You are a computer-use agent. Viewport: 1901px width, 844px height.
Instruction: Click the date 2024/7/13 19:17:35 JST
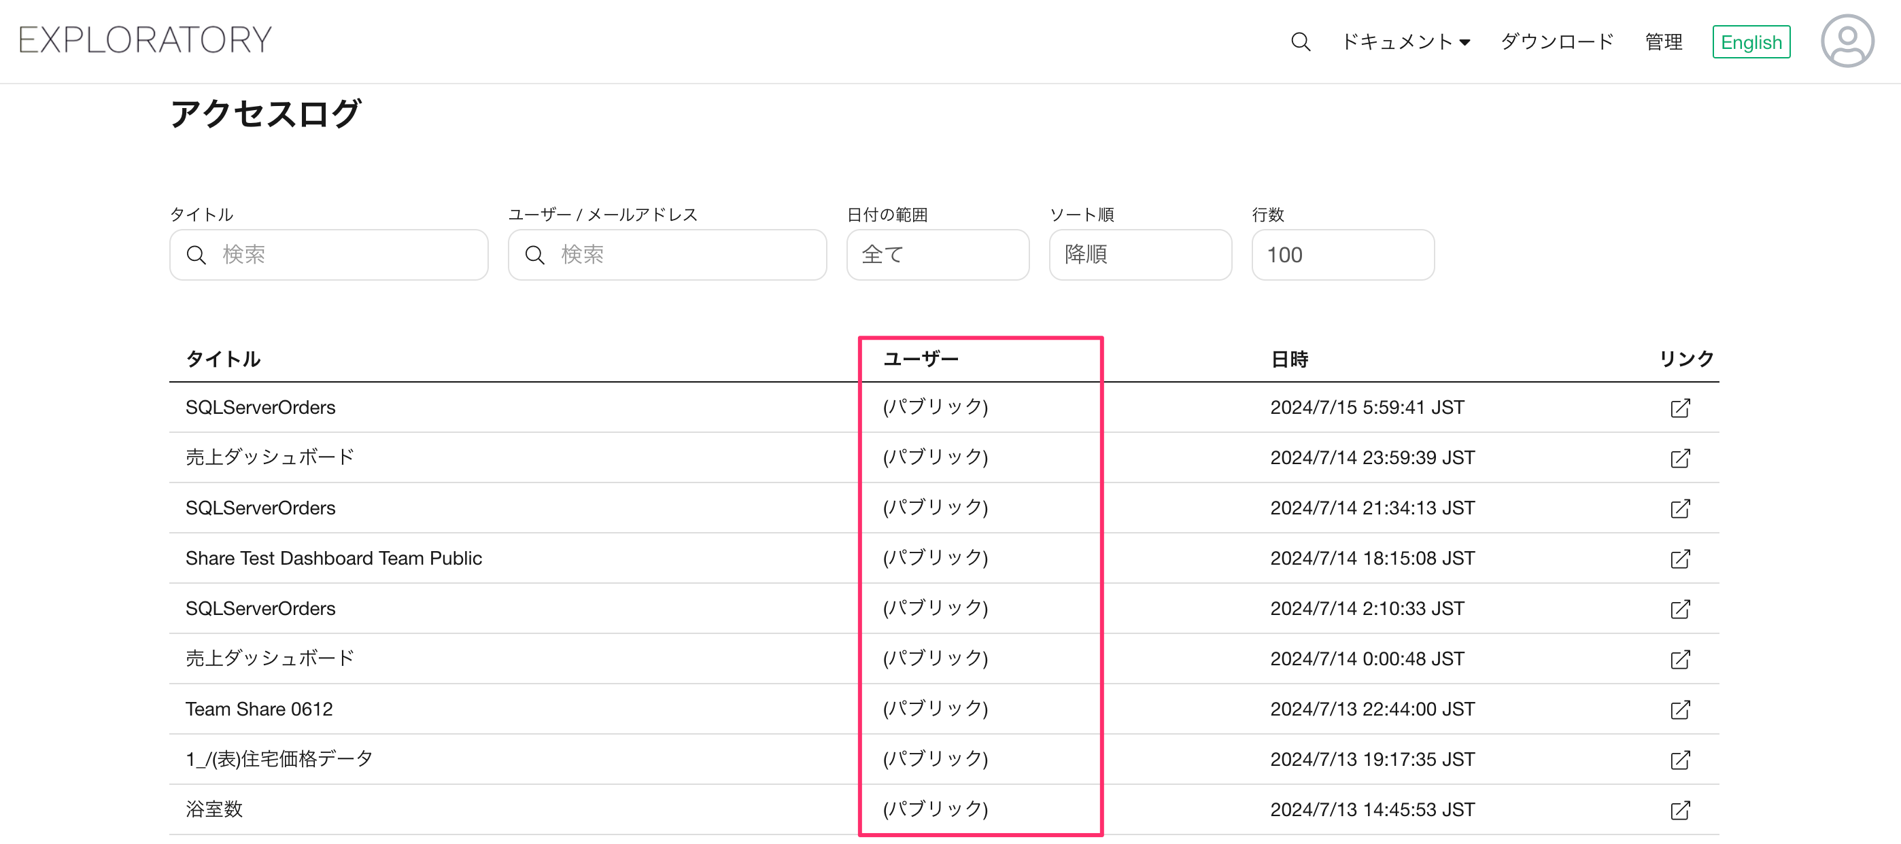click(x=1372, y=759)
